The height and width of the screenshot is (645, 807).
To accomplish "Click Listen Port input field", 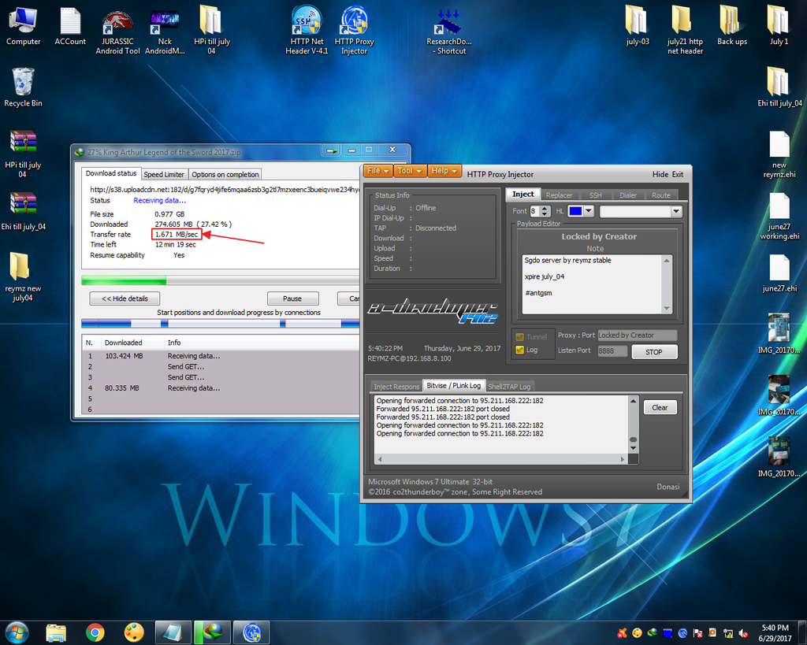I will 612,350.
